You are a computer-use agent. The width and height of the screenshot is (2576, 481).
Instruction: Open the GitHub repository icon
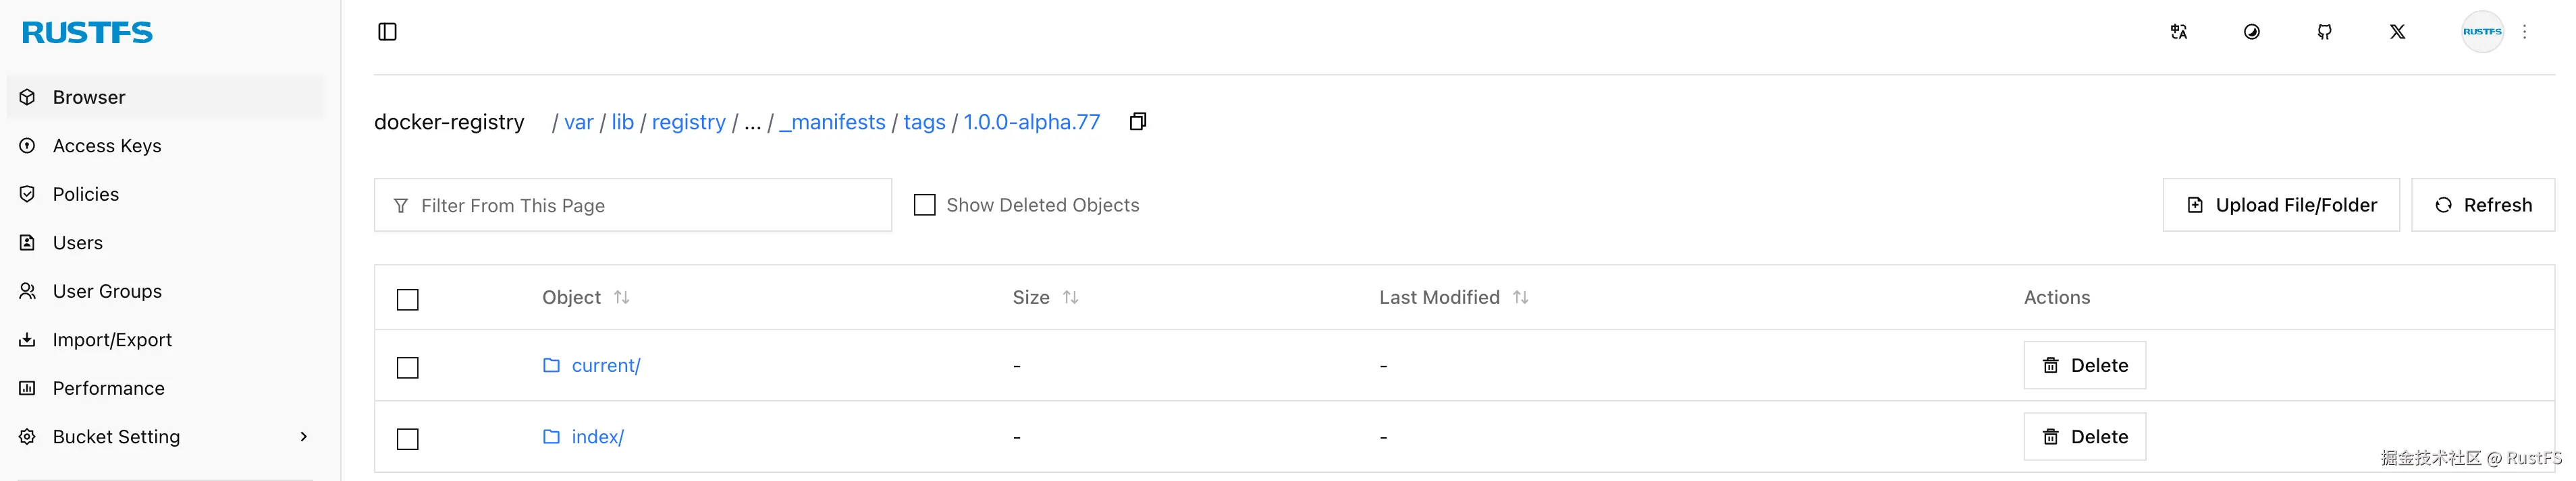coord(2324,32)
